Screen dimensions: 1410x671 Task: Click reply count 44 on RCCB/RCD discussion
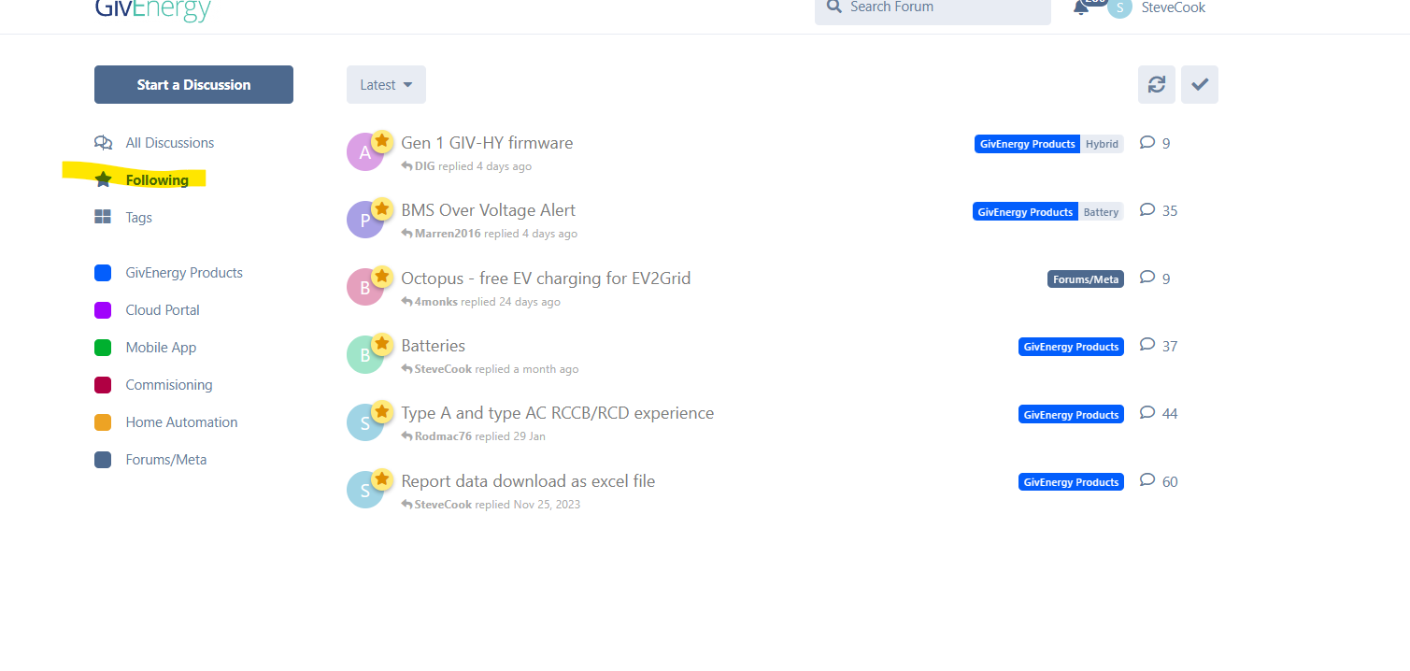tap(1160, 413)
